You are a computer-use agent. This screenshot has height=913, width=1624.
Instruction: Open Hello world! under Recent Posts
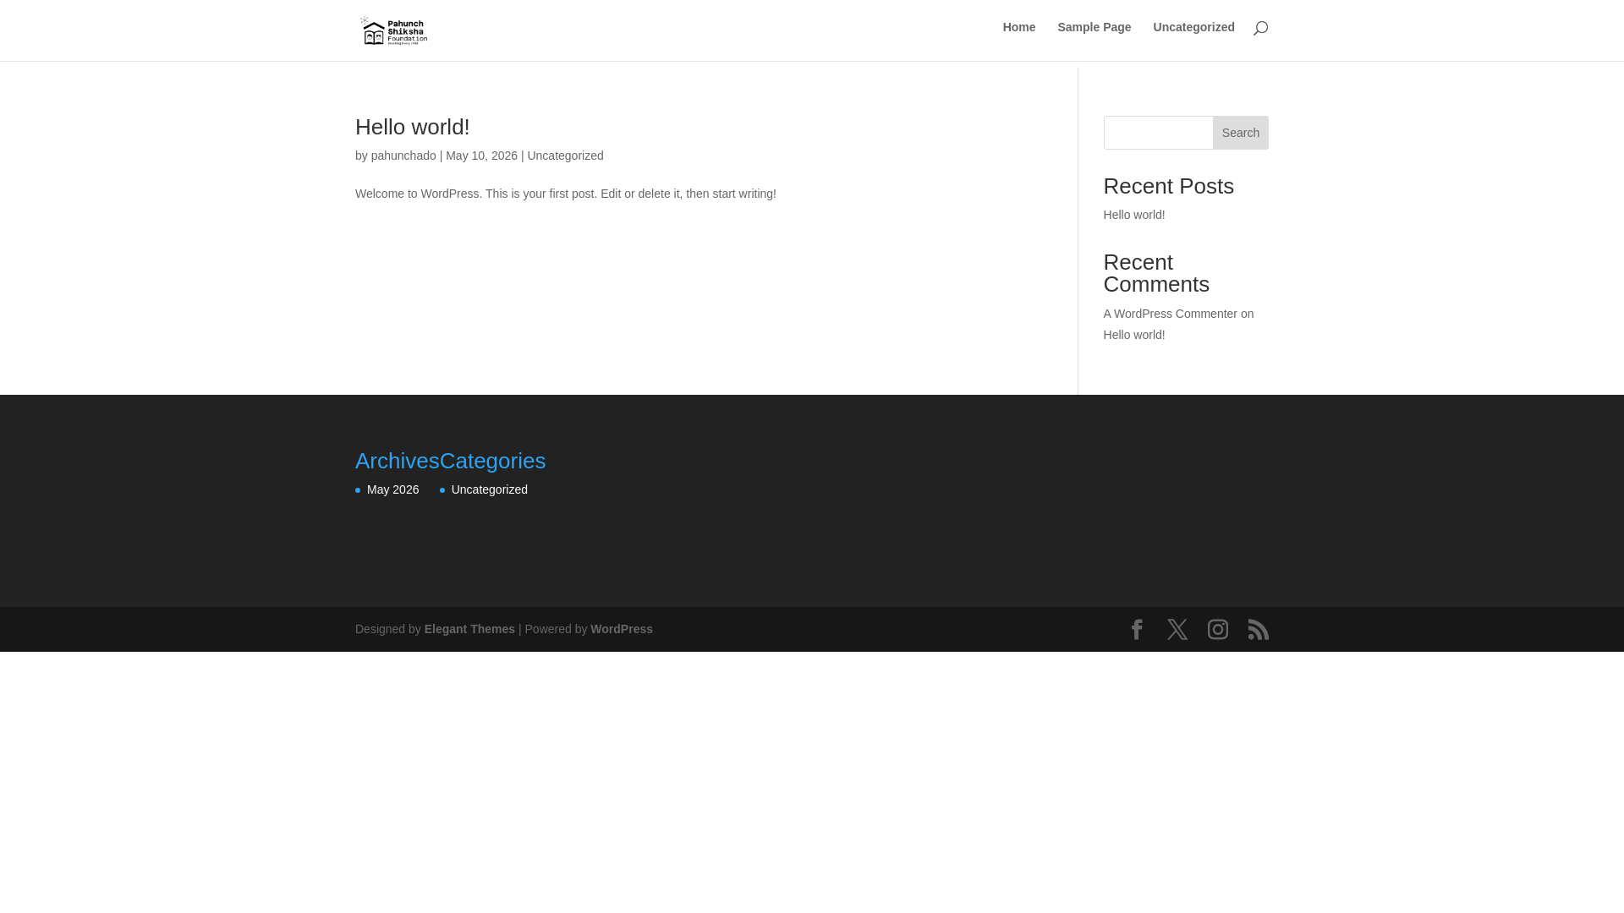tap(1134, 215)
